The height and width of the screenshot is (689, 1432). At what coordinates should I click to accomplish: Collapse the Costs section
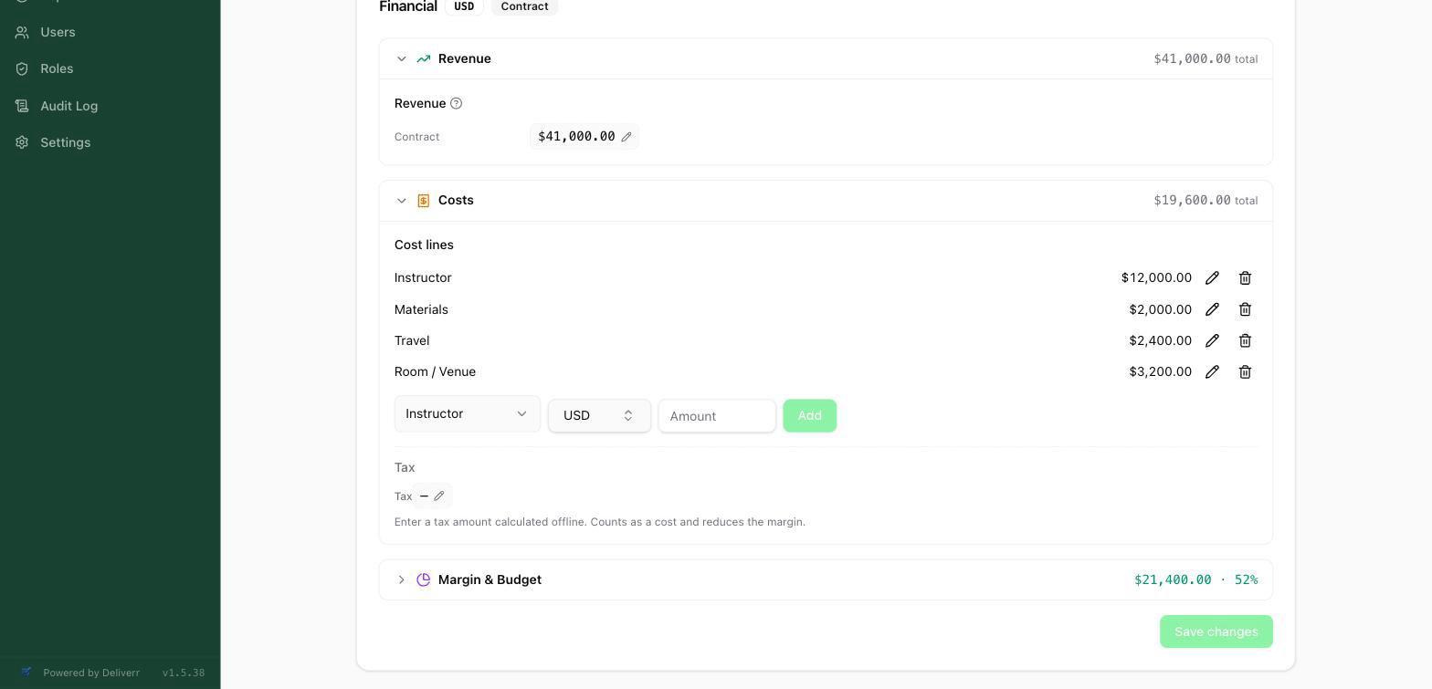point(401,200)
